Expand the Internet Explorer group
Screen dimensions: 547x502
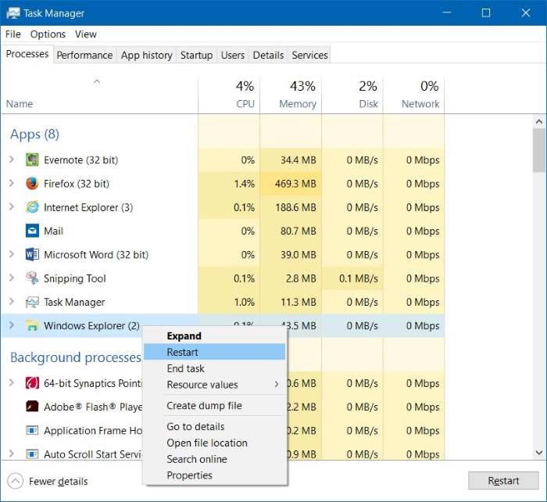point(12,207)
